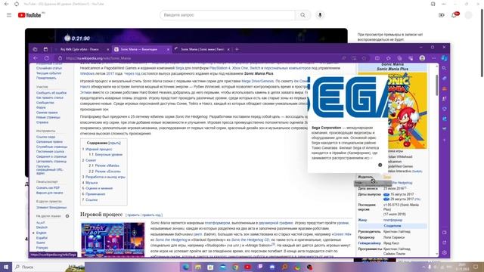Add sidebar app plus icon
Screen dimensions: 484x272
pyautogui.click(x=444, y=140)
